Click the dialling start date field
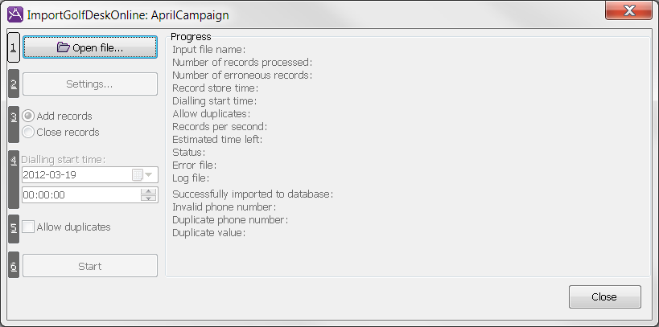The width and height of the screenshot is (659, 327). (x=75, y=174)
